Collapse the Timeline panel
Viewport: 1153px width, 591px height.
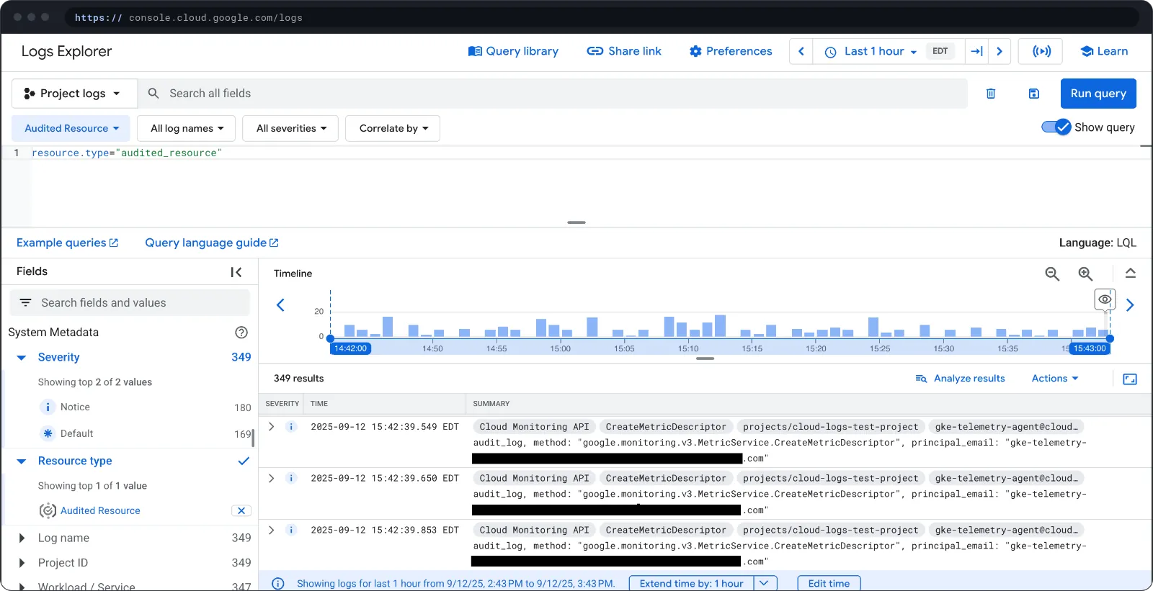pyautogui.click(x=1131, y=274)
